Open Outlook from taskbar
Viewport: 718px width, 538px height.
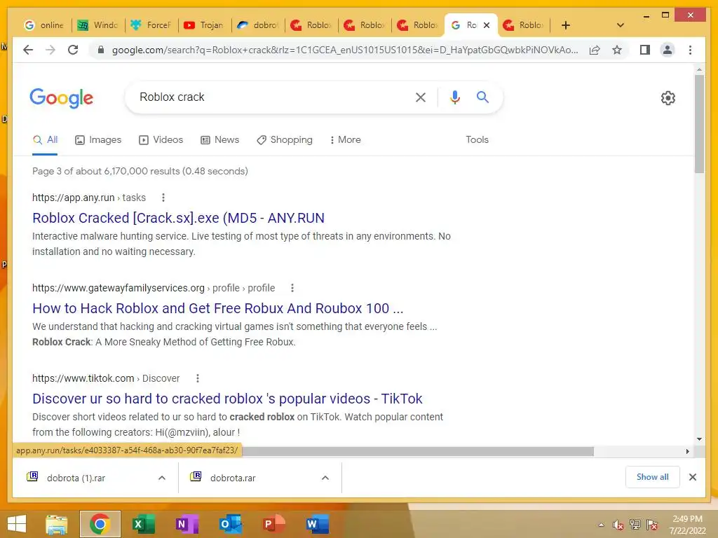230,524
